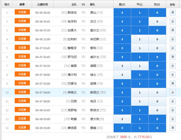Image resolution: width=181 pixels, height=140 pixels.
Task: Select draw (1) for match 11 巴西 vs 埃及
Action: pos(140,101)
